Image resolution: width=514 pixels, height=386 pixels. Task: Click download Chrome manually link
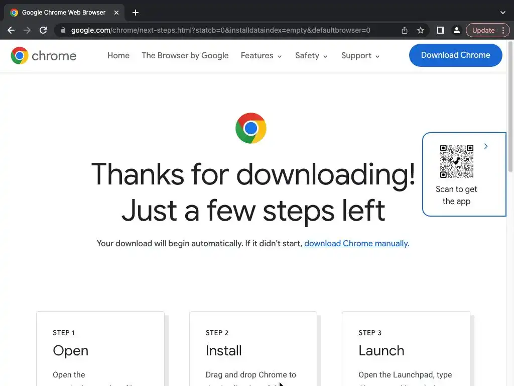point(357,244)
